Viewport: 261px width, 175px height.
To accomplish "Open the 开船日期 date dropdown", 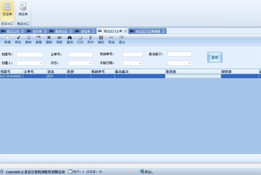I will (x=140, y=63).
